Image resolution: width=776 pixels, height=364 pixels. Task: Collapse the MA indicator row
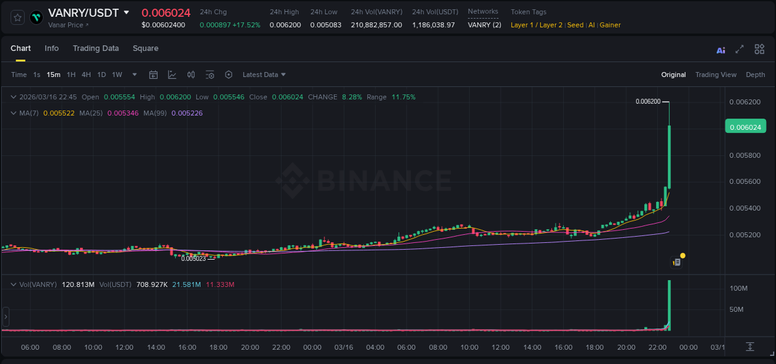pyautogui.click(x=13, y=113)
